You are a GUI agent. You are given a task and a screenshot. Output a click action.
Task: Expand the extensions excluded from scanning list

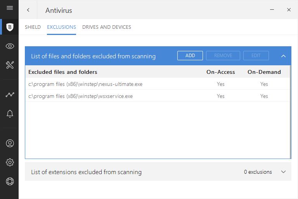[283, 172]
